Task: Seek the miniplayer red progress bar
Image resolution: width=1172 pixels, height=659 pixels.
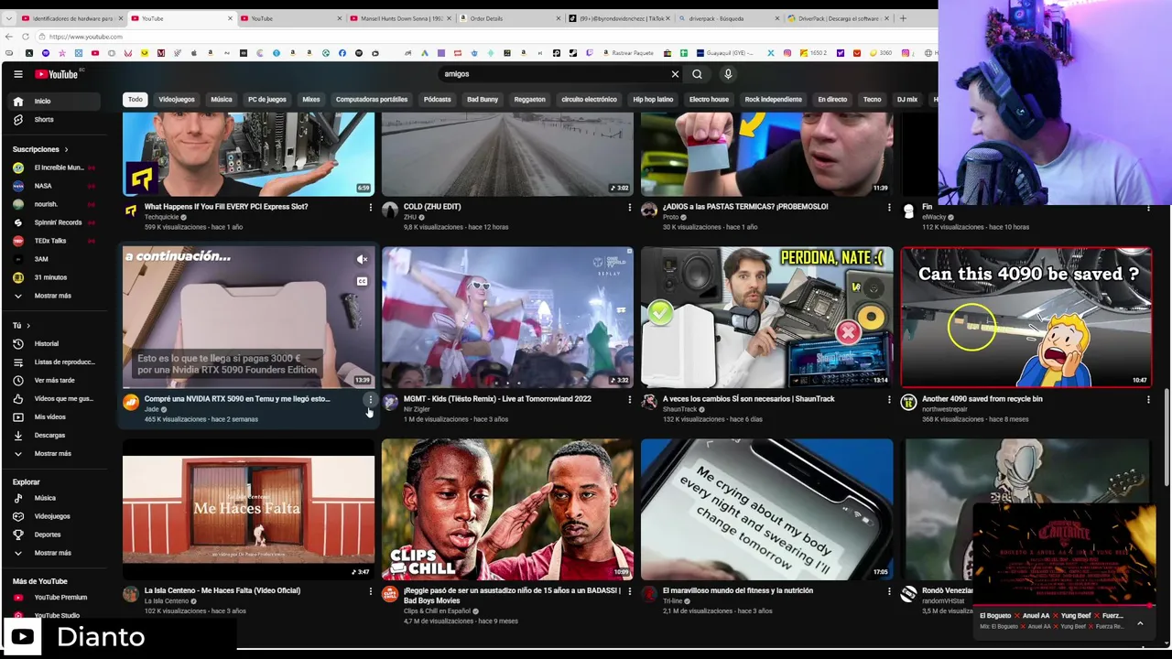Action: pos(1062,605)
